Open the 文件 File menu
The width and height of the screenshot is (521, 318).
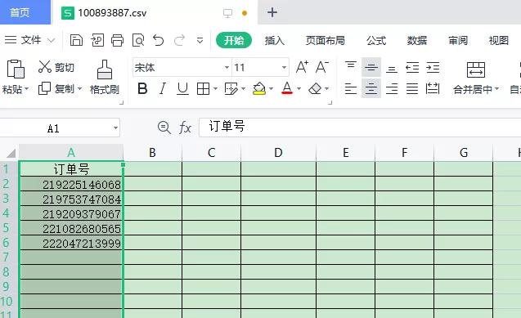[29, 40]
